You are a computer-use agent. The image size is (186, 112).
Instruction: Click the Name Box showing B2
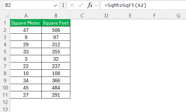[x=31, y=5]
